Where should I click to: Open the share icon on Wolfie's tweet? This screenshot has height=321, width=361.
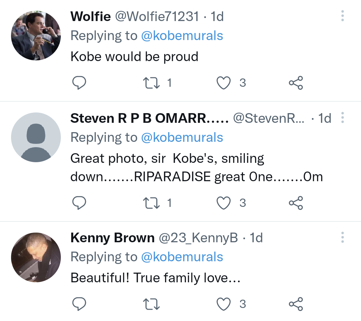(x=296, y=83)
